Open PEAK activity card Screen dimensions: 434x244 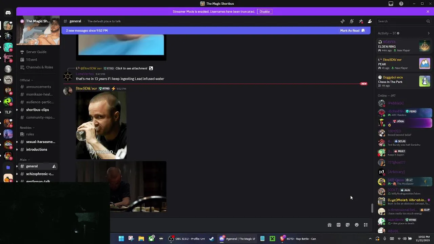(x=404, y=64)
